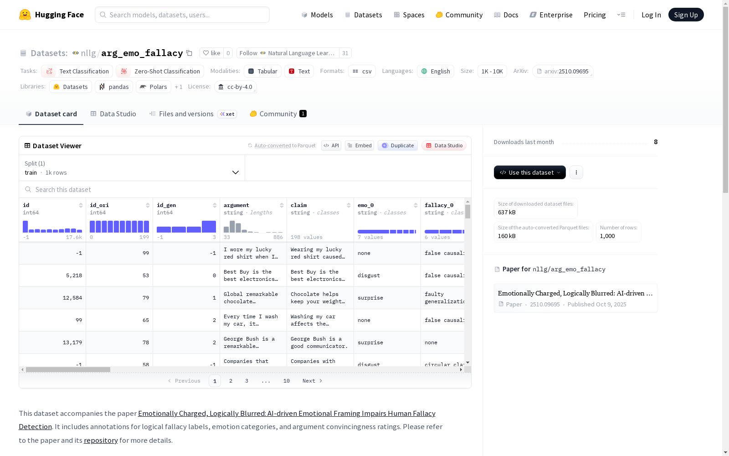Follow the Natural Language Learning organization
Image resolution: width=729 pixels, height=456 pixels.
click(288, 53)
